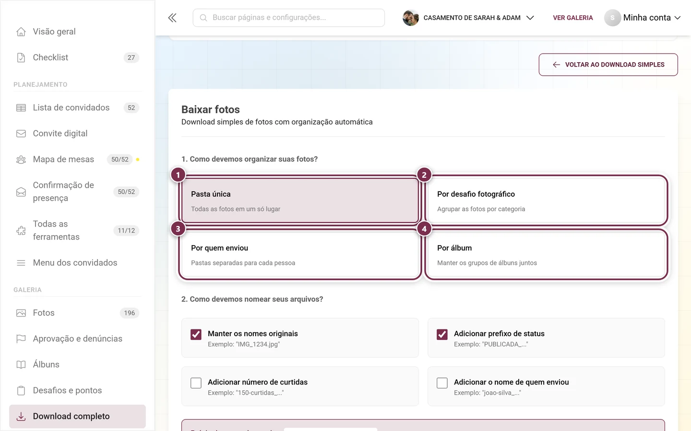Choose Por desafio fotográfico option card
Viewport: 691px width, 431px height.
point(546,201)
